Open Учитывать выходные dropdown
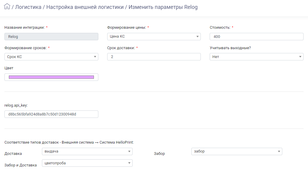The height and width of the screenshot is (175, 308). pyautogui.click(x=257, y=57)
